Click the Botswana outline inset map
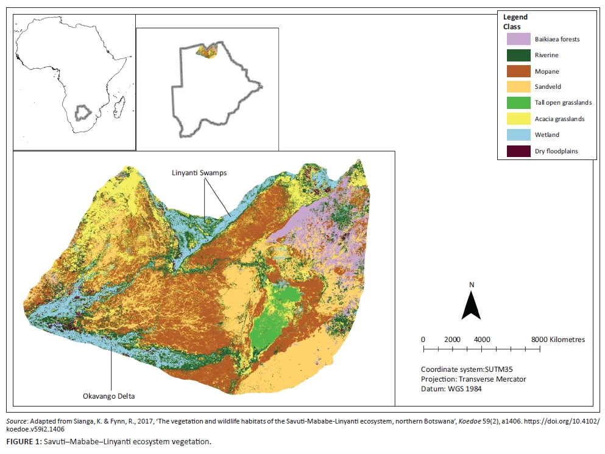This screenshot has width=605, height=454. click(x=213, y=91)
